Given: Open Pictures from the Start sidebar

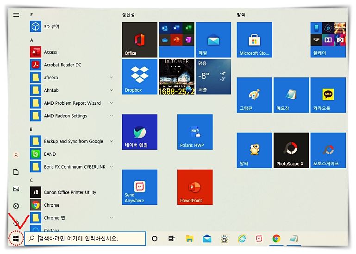Looking at the screenshot, I should 16,189.
